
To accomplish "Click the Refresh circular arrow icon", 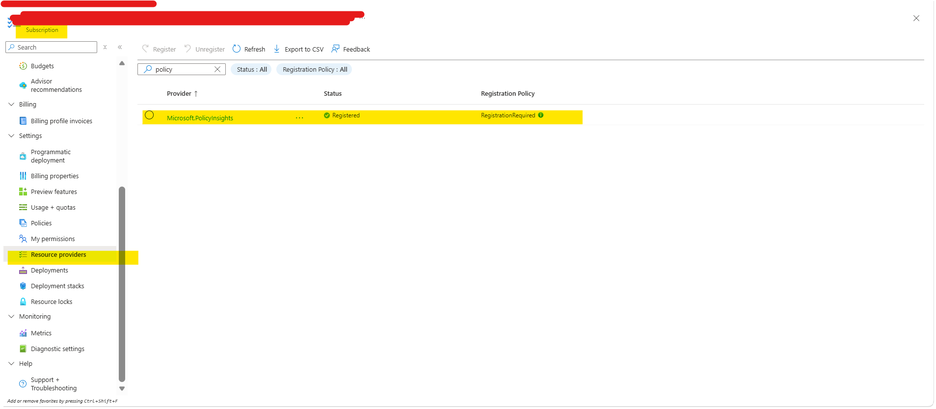I will (237, 49).
